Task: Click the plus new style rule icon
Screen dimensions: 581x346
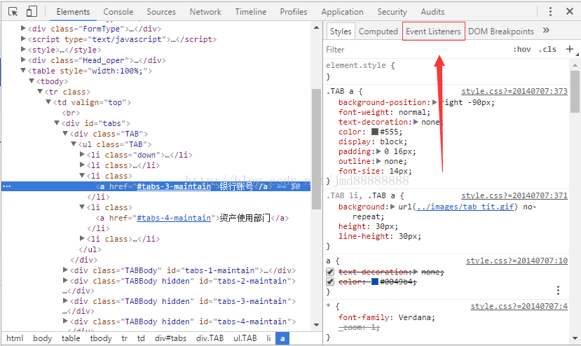Action: (x=570, y=49)
